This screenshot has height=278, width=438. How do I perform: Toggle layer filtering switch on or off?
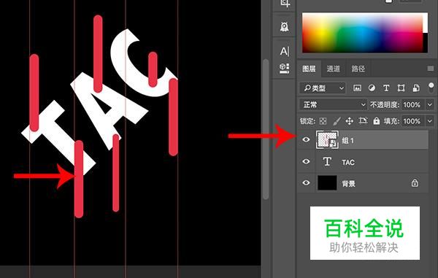431,88
